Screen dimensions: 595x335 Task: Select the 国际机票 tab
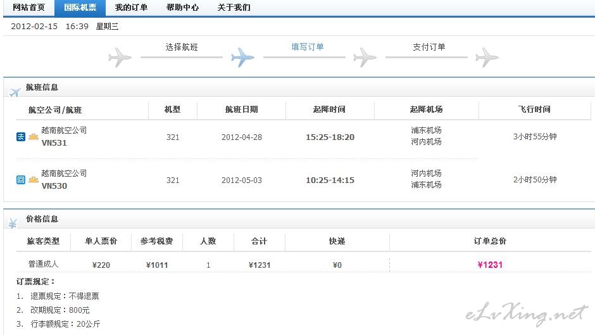(80, 8)
